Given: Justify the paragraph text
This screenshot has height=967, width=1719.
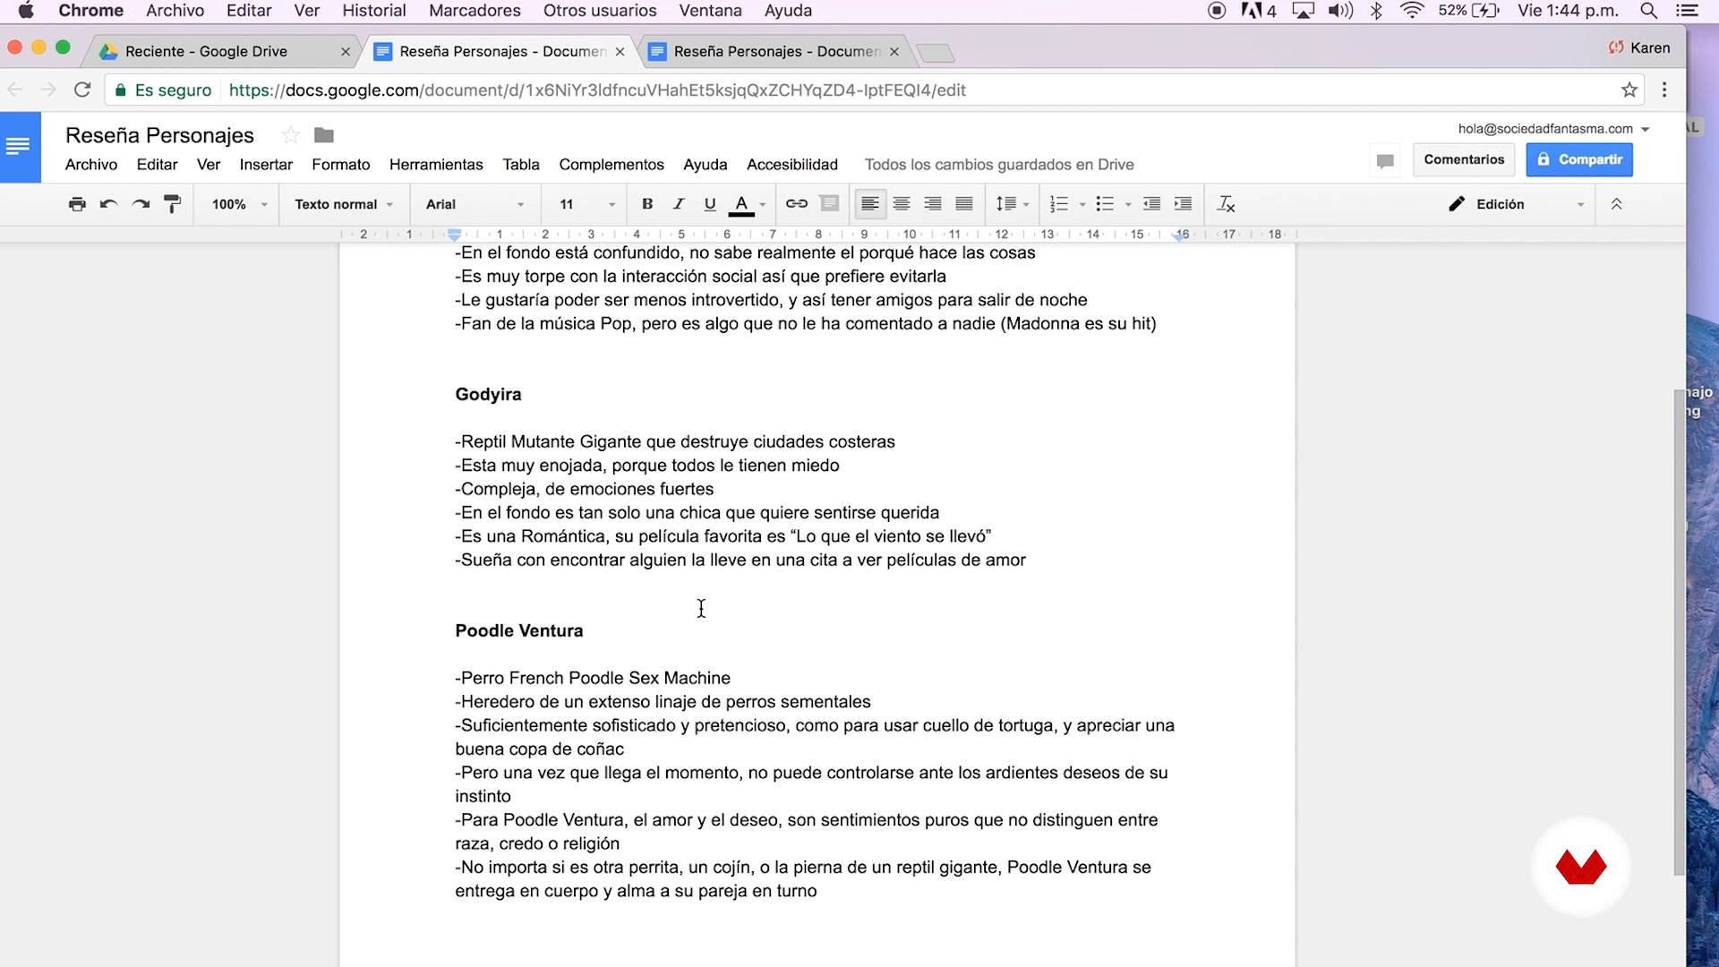Looking at the screenshot, I should coord(964,204).
